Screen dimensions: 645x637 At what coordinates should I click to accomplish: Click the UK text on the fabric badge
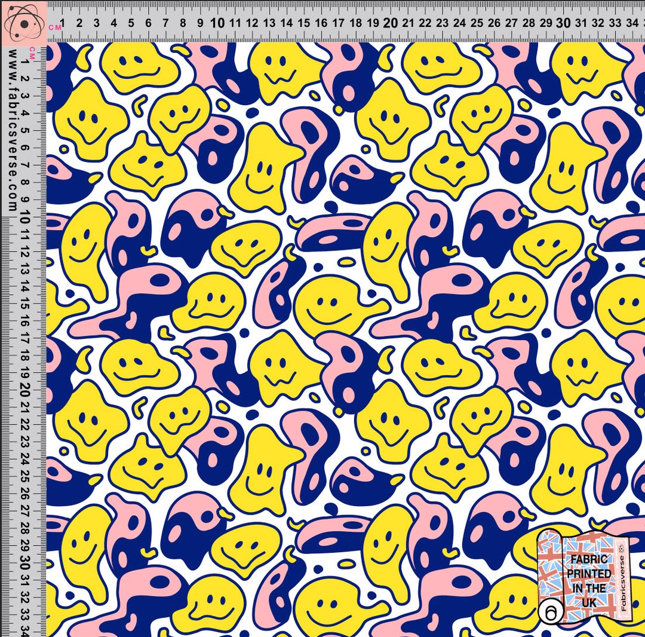click(589, 602)
